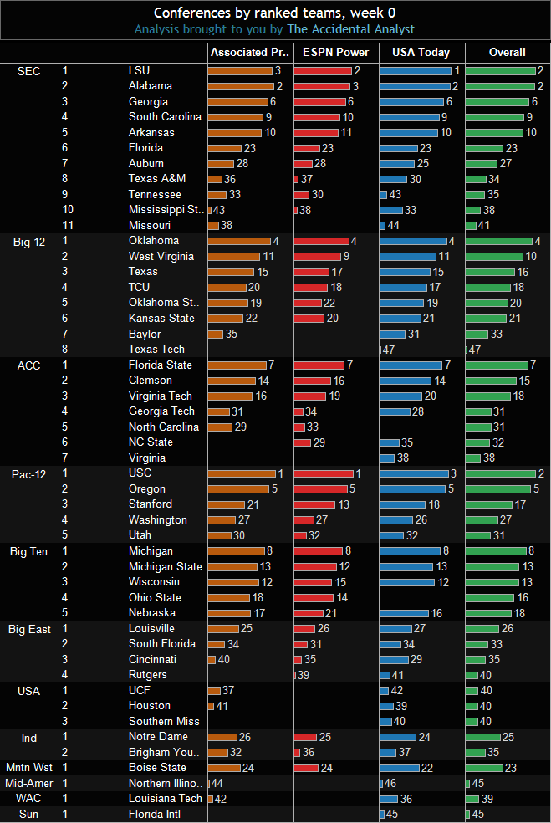Open The Accidental Analyst link
The width and height of the screenshot is (551, 823).
click(x=350, y=29)
